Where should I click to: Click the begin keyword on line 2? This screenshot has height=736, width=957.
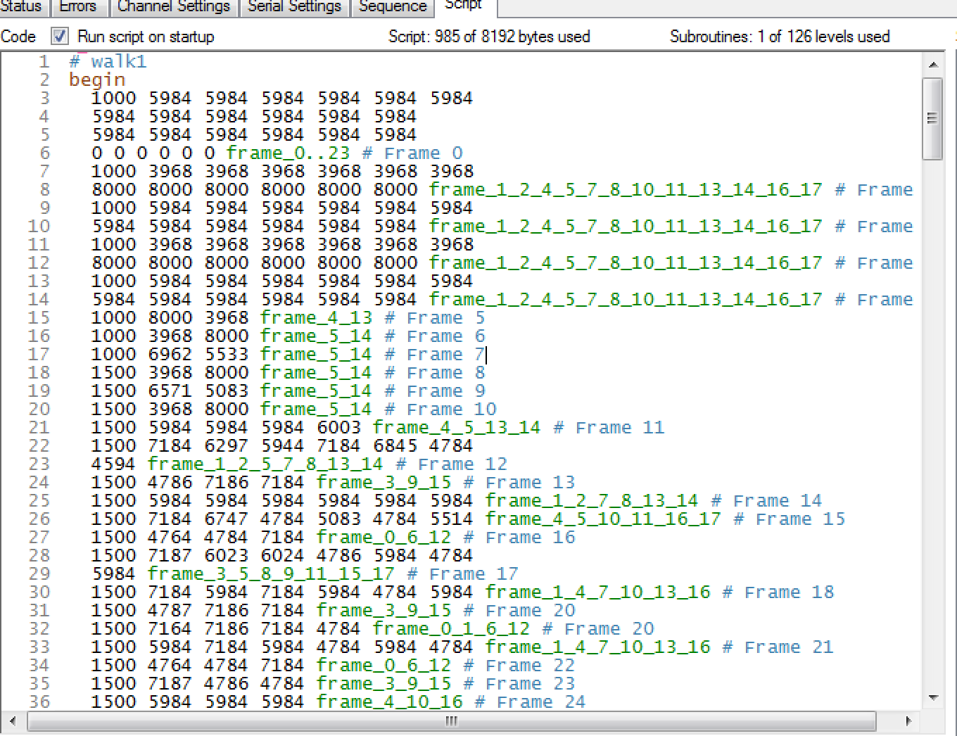click(96, 80)
